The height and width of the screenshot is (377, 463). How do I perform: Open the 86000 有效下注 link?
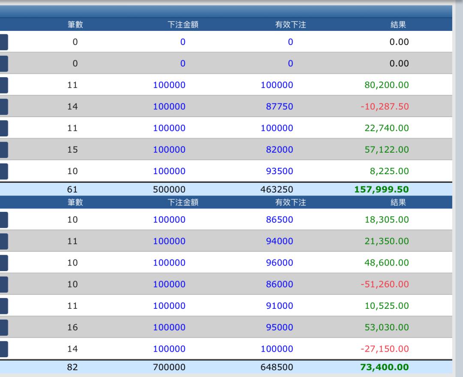coord(280,284)
